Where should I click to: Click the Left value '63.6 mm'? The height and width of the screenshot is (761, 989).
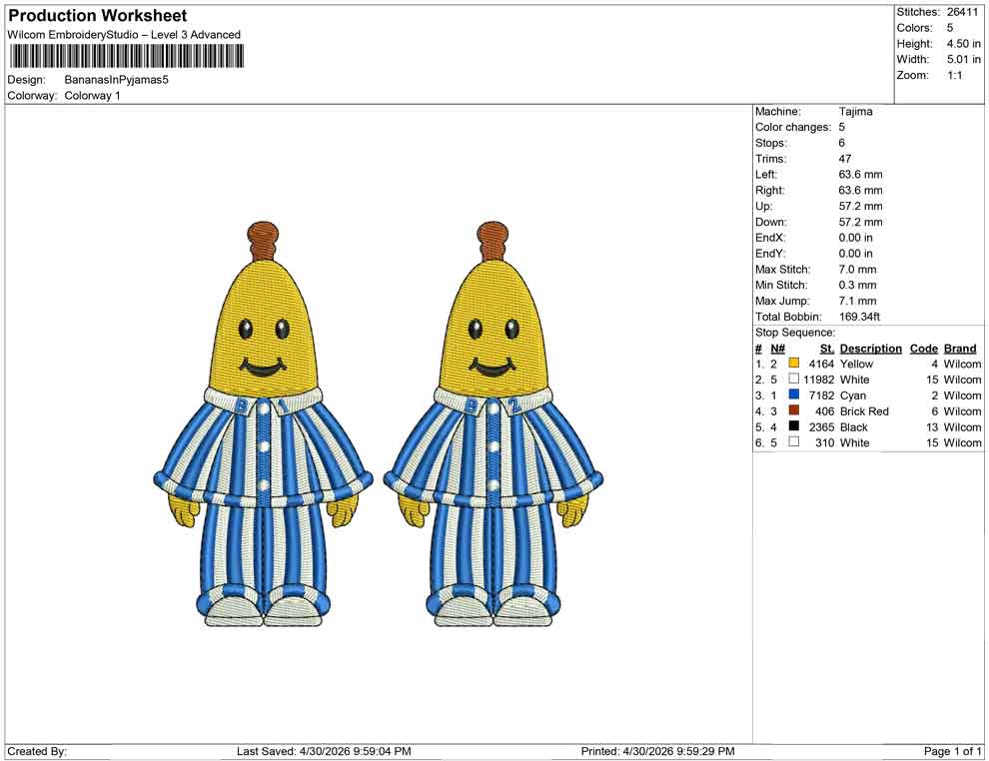point(860,175)
